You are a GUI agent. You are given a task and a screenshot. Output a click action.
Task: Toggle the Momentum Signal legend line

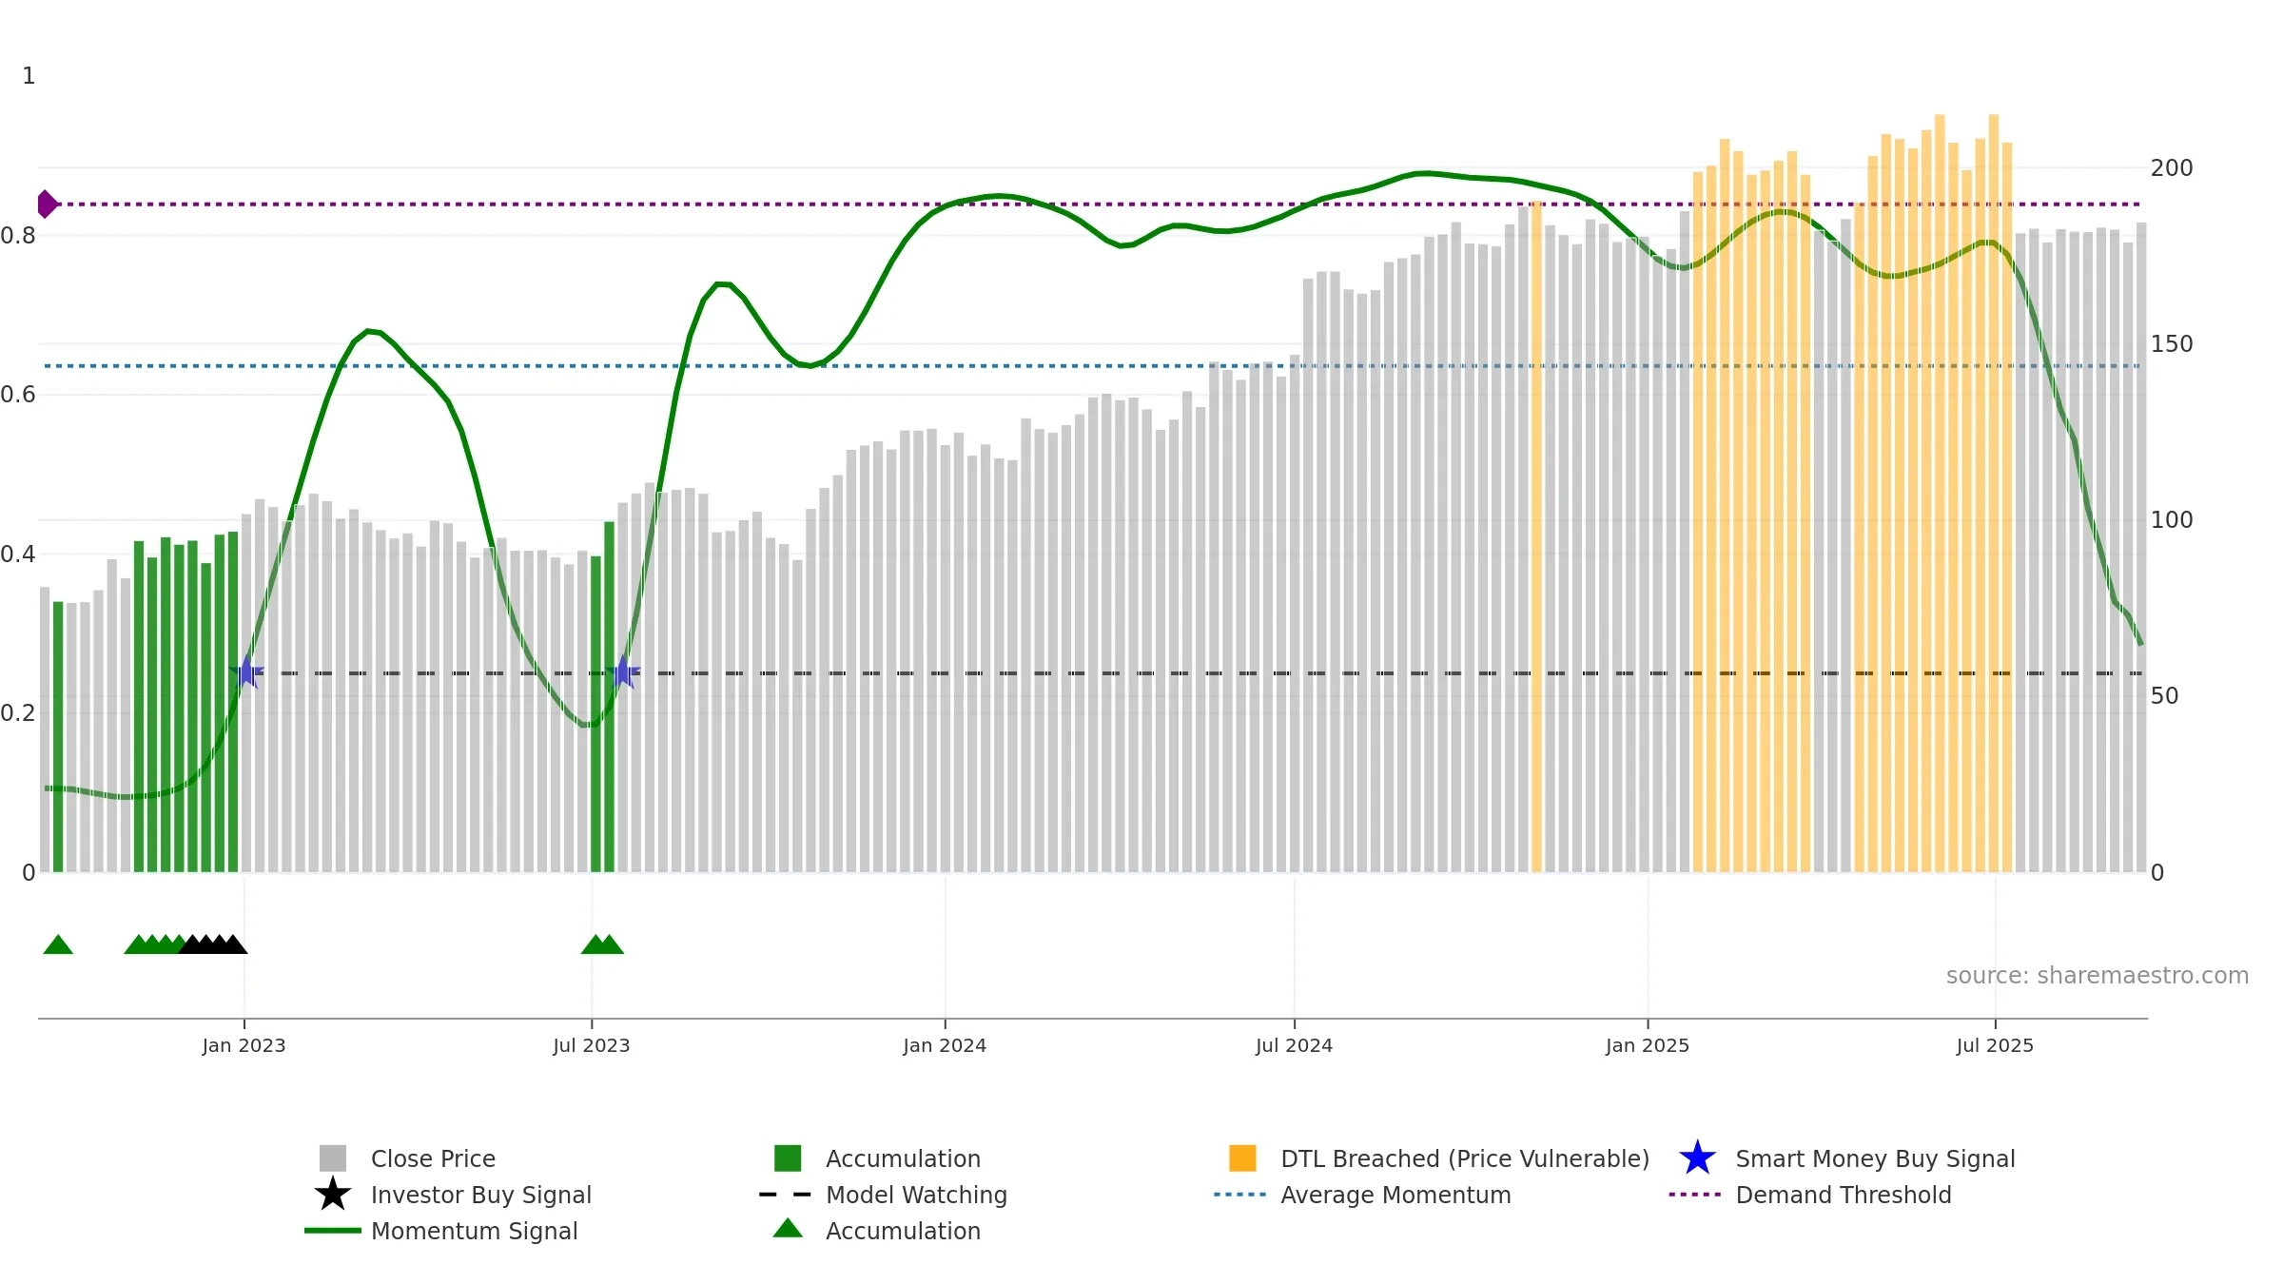click(333, 1231)
